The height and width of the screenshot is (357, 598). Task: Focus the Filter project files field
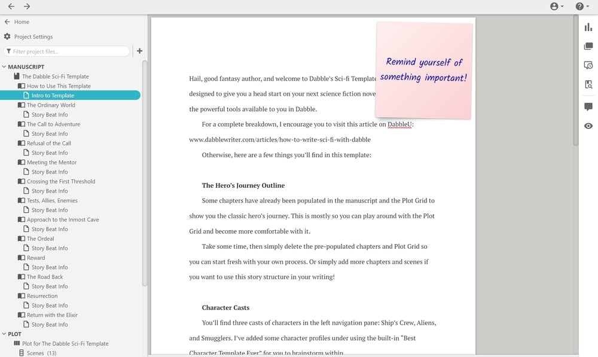(66, 51)
